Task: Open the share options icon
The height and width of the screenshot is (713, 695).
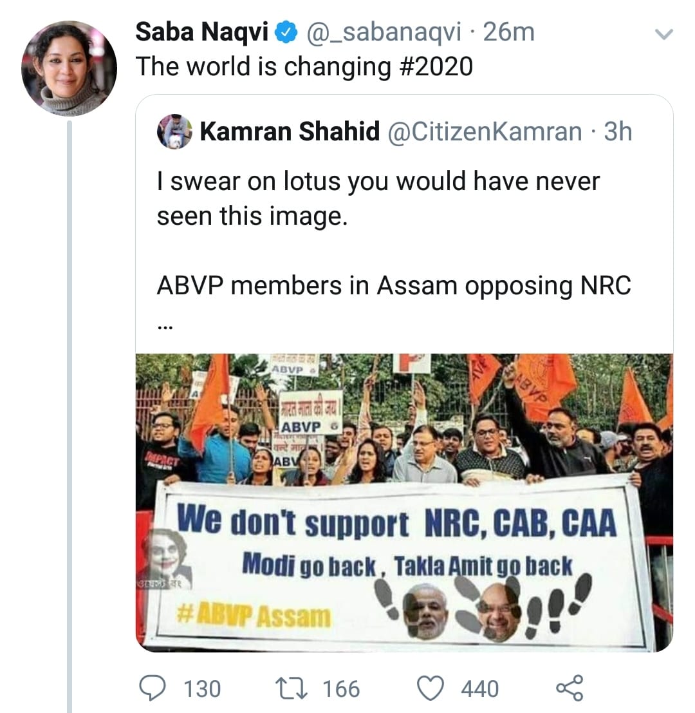Action: point(570,687)
